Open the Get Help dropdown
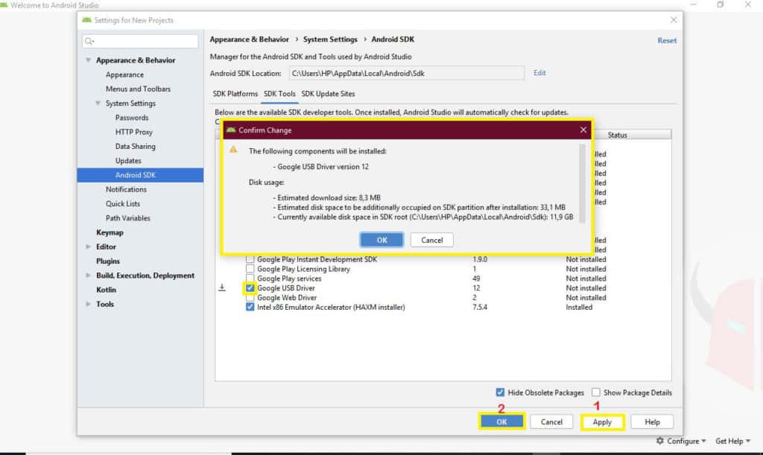The image size is (763, 455). (x=733, y=441)
